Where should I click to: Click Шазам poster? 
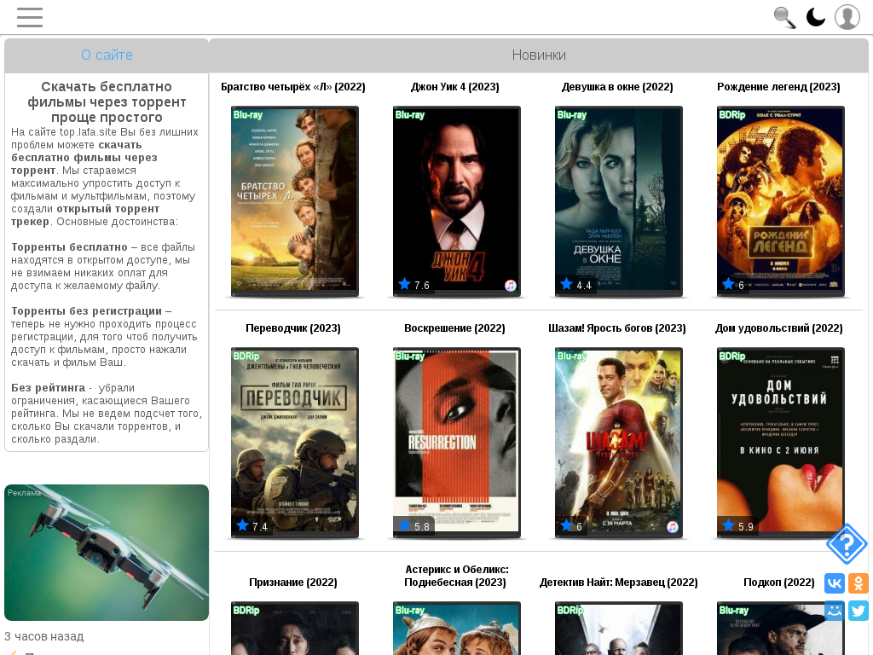(x=619, y=443)
